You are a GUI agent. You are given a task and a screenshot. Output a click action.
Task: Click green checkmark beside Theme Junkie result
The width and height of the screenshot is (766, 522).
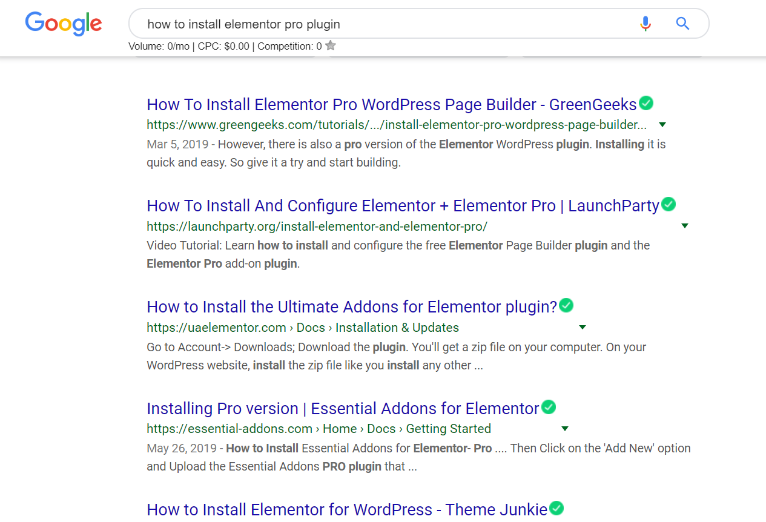pyautogui.click(x=556, y=508)
